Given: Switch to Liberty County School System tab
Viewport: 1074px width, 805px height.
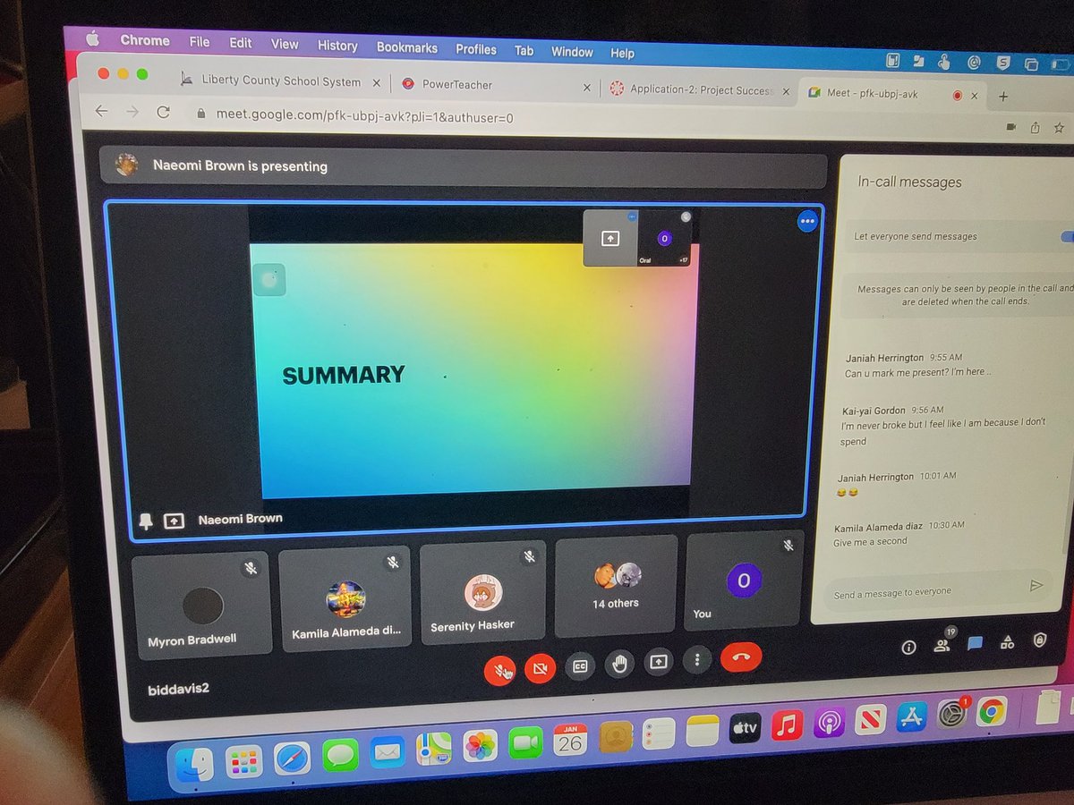Looking at the screenshot, I should [x=280, y=80].
